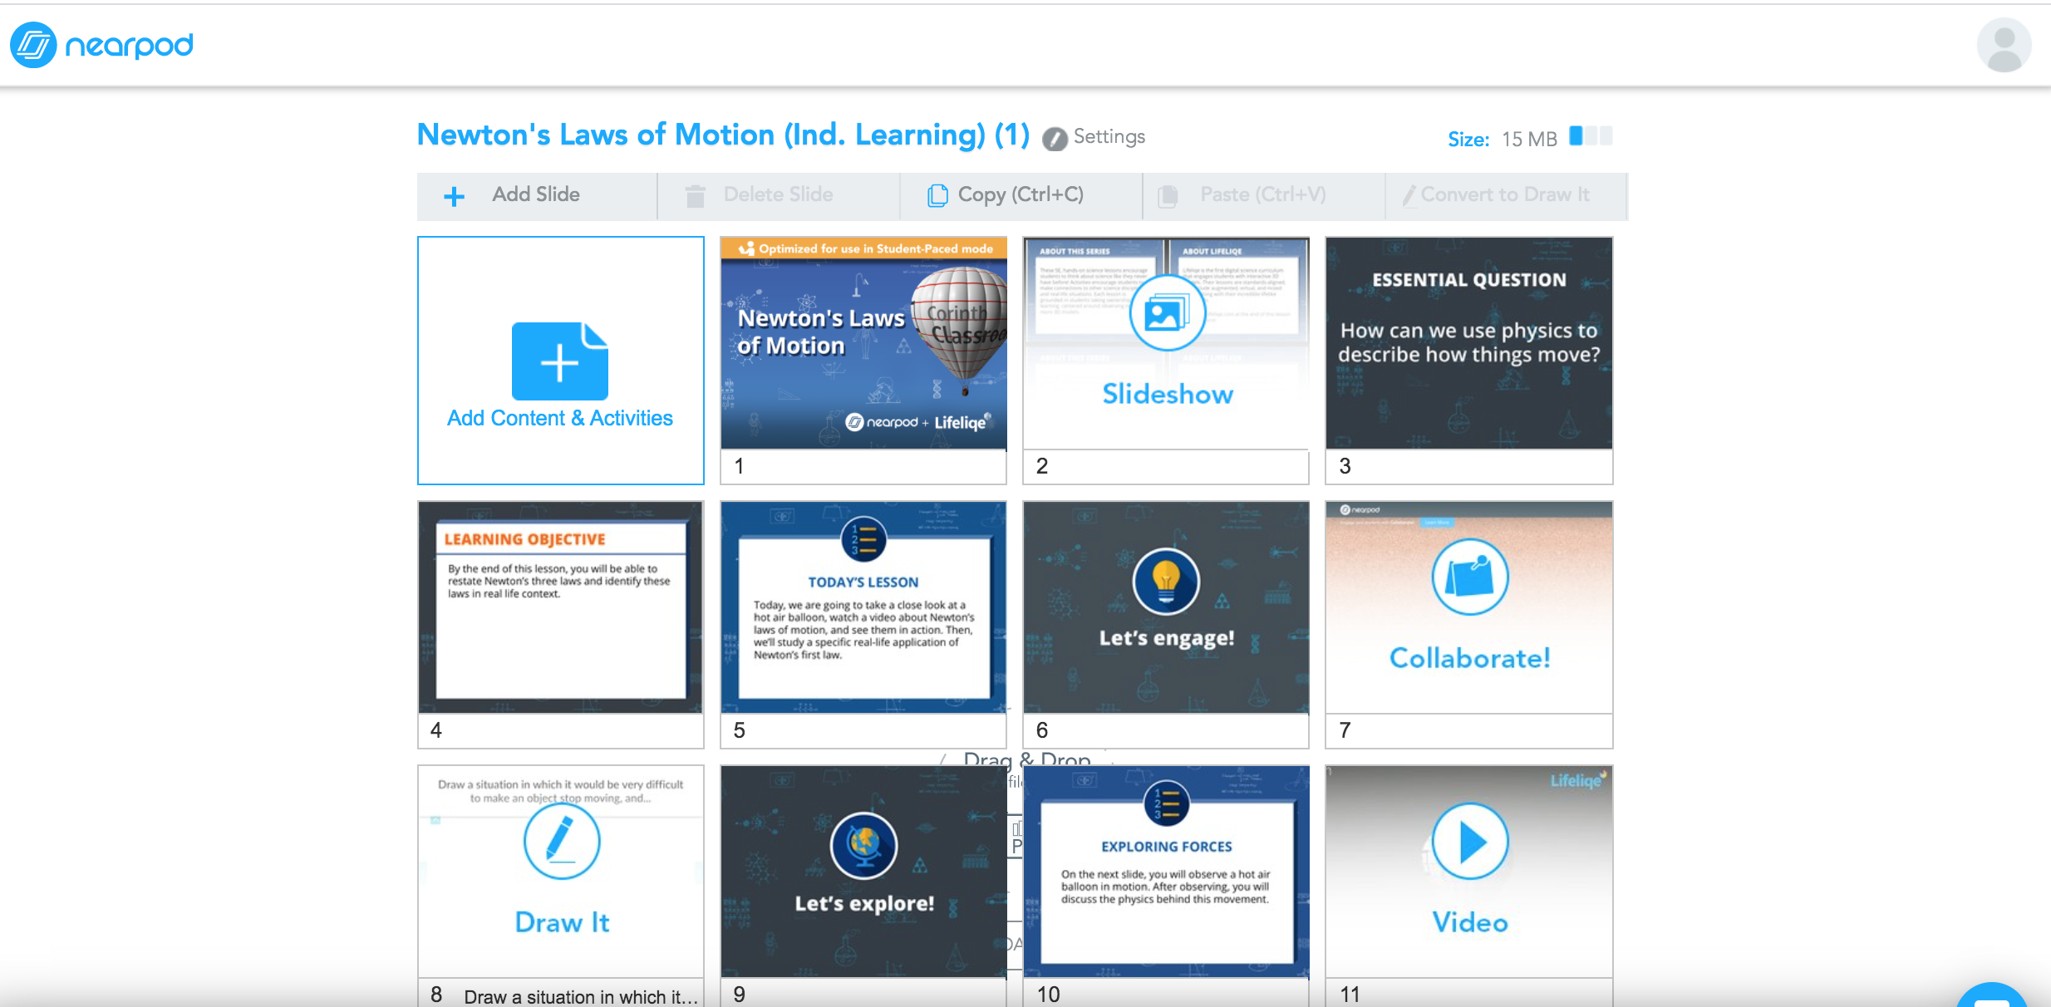Click the Add Content & Activities file icon

(x=560, y=362)
